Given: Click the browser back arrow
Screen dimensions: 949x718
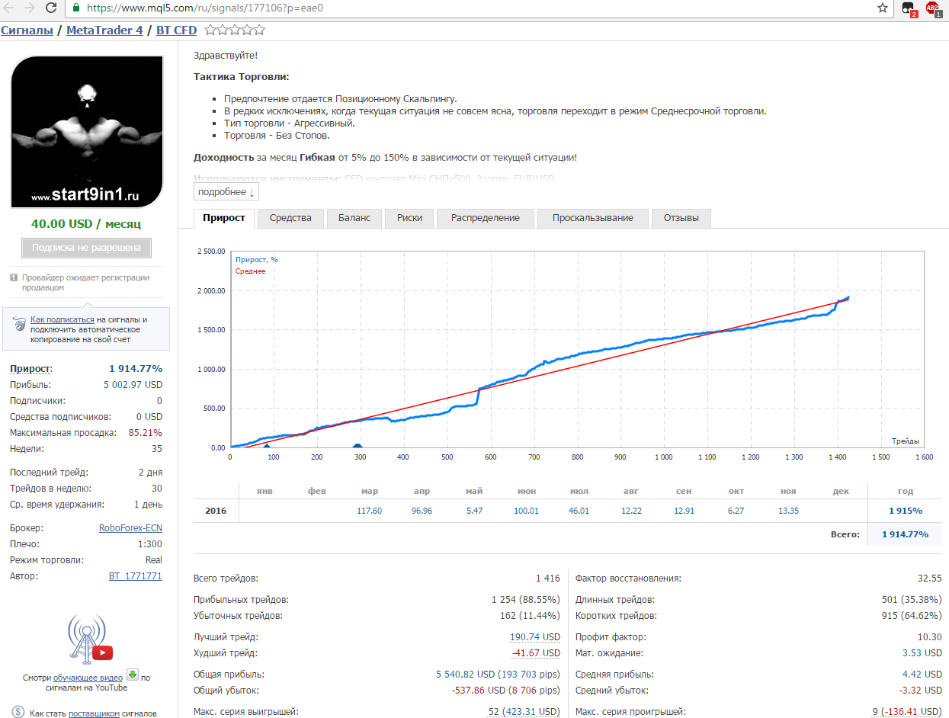Looking at the screenshot, I should coord(8,8).
